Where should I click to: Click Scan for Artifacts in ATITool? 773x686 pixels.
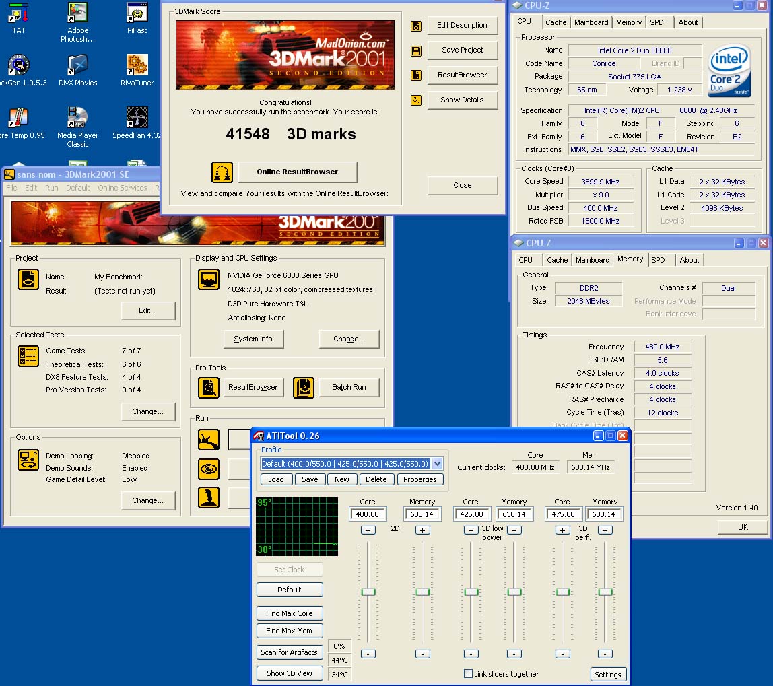[290, 652]
